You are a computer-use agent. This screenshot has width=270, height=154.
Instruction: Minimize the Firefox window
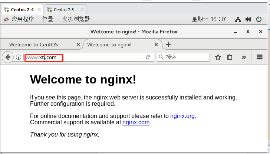(x=236, y=32)
